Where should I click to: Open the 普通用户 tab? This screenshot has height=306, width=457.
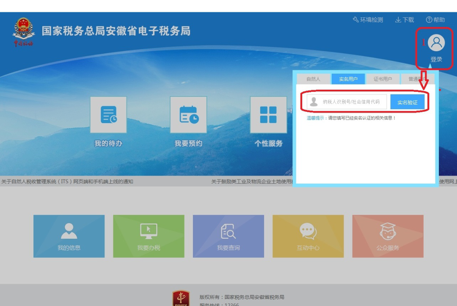pos(418,79)
